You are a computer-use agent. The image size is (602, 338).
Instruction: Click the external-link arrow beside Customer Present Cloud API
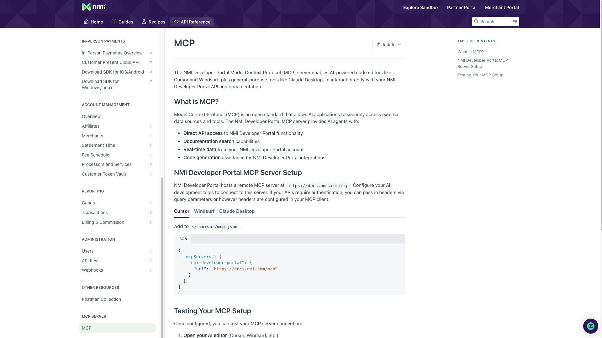(151, 62)
